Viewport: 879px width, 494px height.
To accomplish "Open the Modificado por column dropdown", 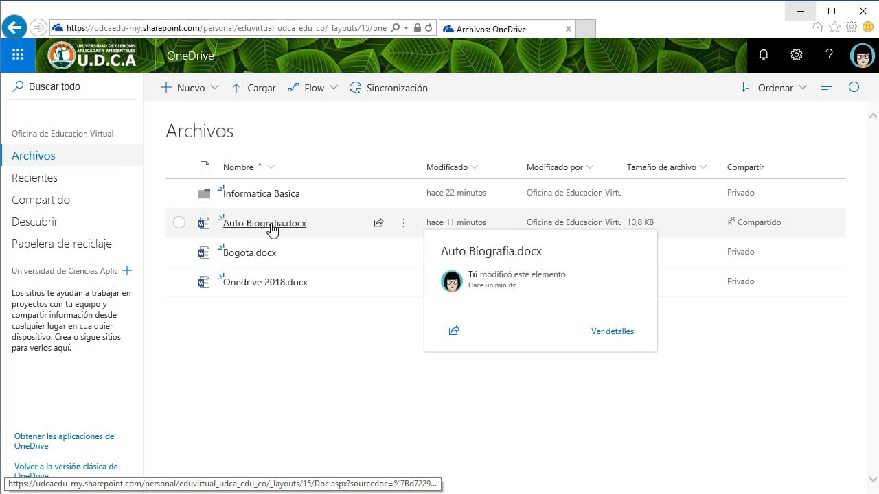I will click(x=590, y=167).
